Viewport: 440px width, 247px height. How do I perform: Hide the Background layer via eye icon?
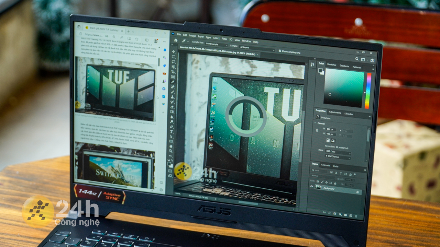(311, 187)
